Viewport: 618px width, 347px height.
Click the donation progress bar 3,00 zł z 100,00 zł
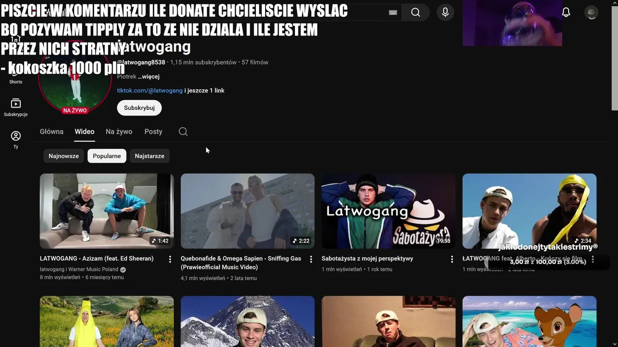click(548, 262)
